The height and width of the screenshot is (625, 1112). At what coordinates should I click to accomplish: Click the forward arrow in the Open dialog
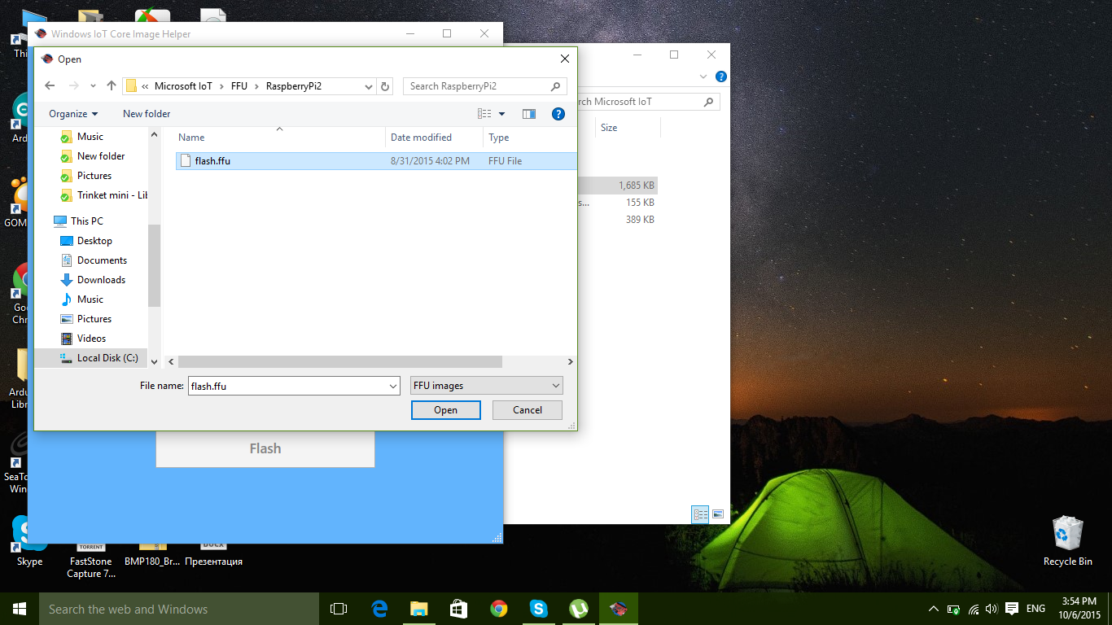74,85
